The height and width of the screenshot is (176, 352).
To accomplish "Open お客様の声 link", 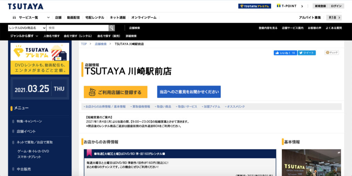I will [x=315, y=28].
